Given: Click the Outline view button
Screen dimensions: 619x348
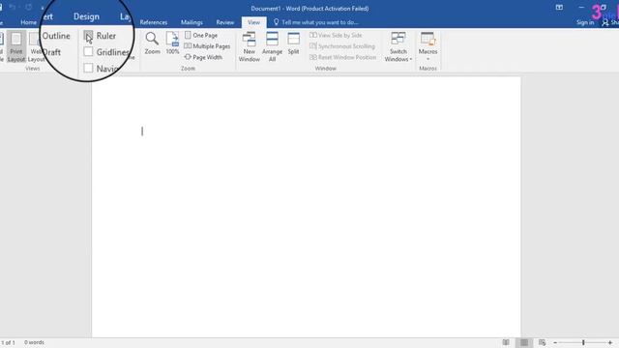Looking at the screenshot, I should click(x=56, y=36).
